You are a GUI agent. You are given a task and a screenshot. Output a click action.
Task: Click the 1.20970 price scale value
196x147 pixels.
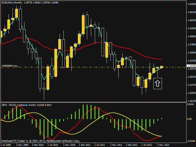(x=192, y=93)
